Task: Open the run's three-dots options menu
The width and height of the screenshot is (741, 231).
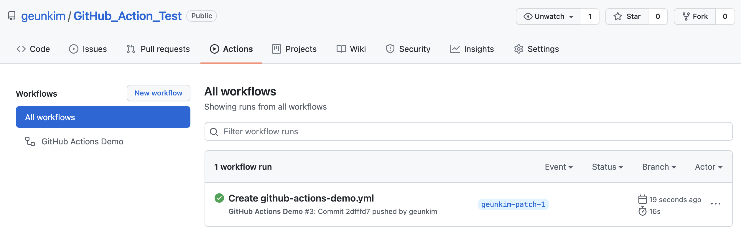Action: coord(715,204)
